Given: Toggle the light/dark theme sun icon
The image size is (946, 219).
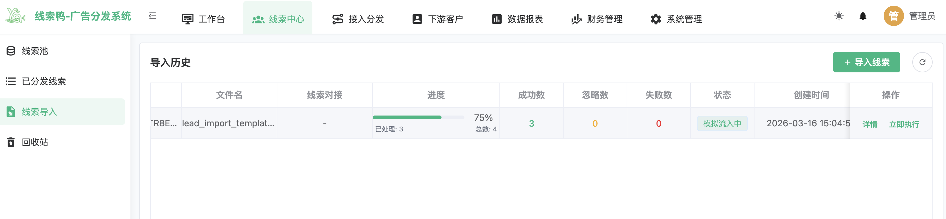Looking at the screenshot, I should tap(839, 16).
